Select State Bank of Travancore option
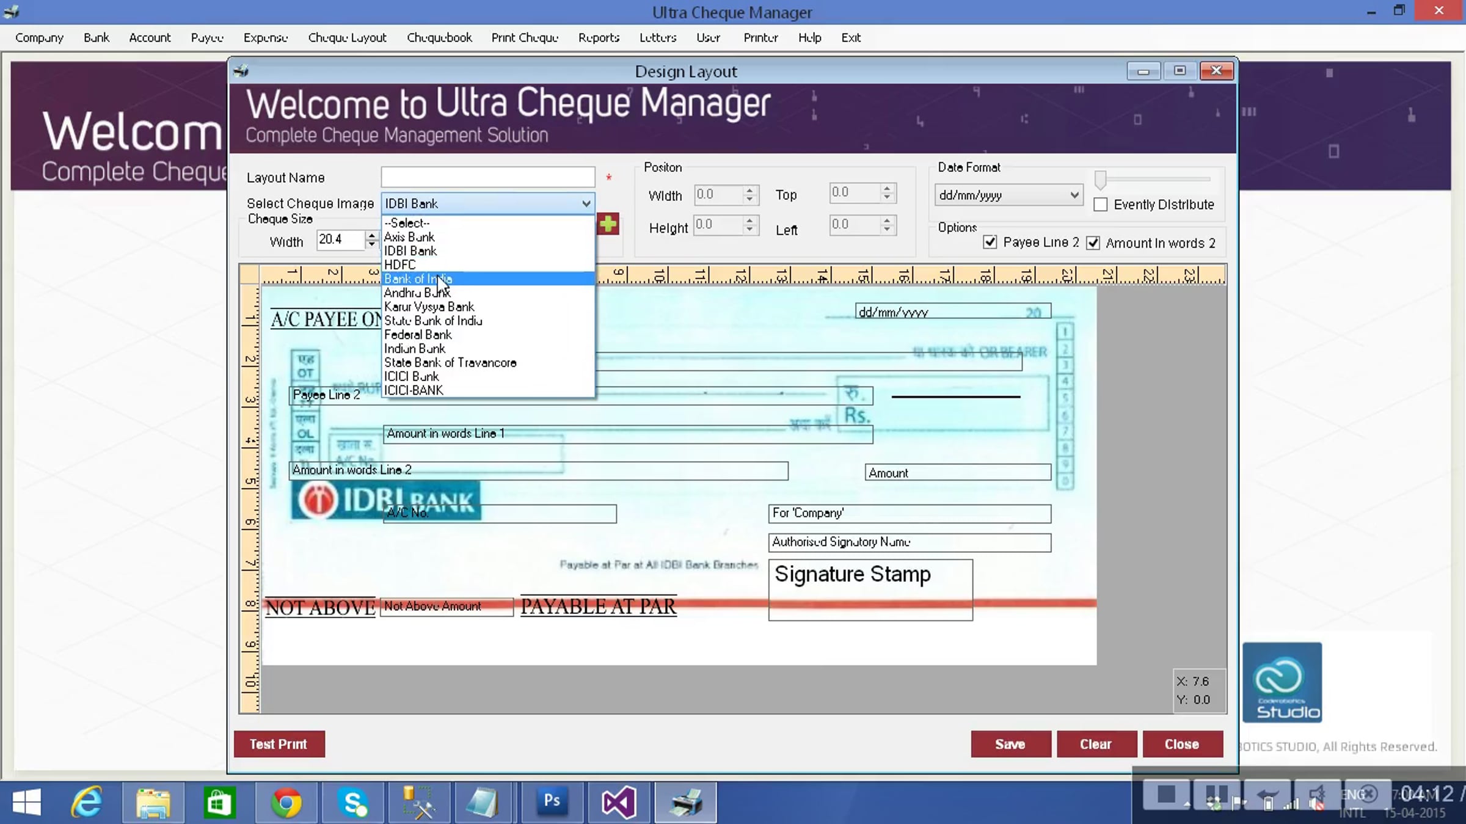 point(488,363)
